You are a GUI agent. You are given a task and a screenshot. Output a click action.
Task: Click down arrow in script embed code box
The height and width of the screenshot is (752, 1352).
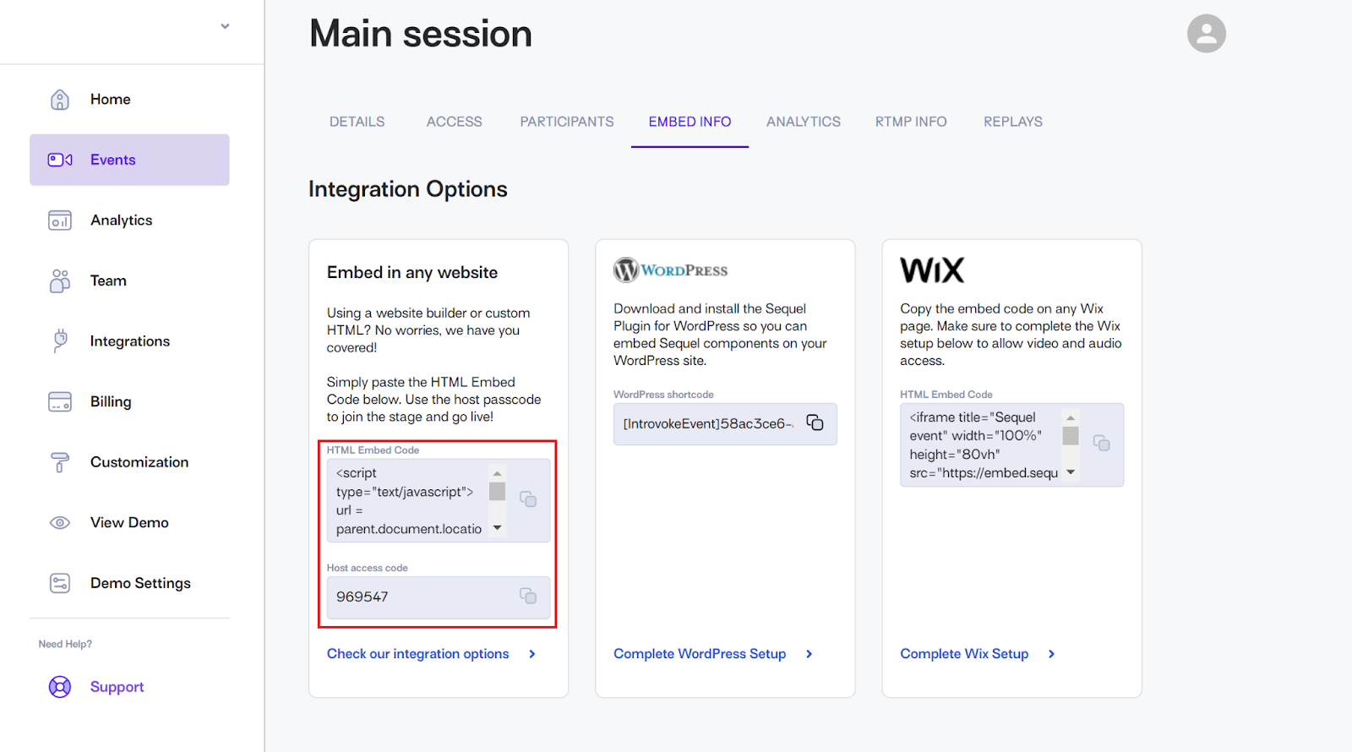pyautogui.click(x=497, y=528)
